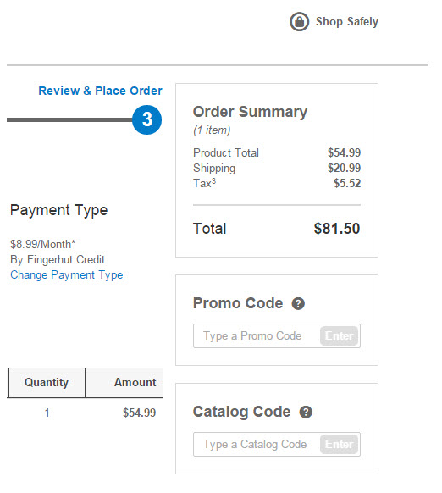Click the checkout progress bar line

pos(69,119)
